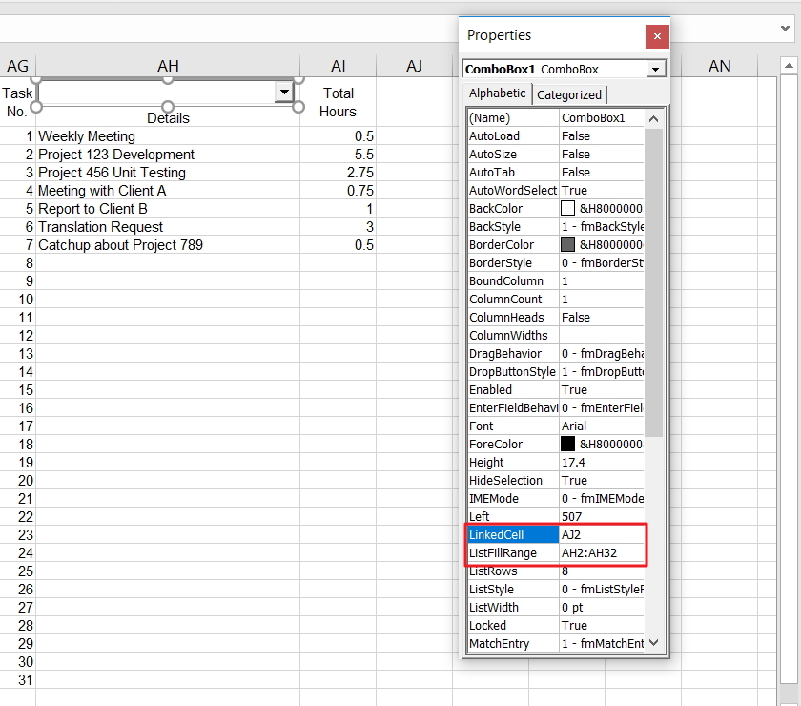
Task: Click the Meeting with Client A cell
Action: click(x=168, y=191)
